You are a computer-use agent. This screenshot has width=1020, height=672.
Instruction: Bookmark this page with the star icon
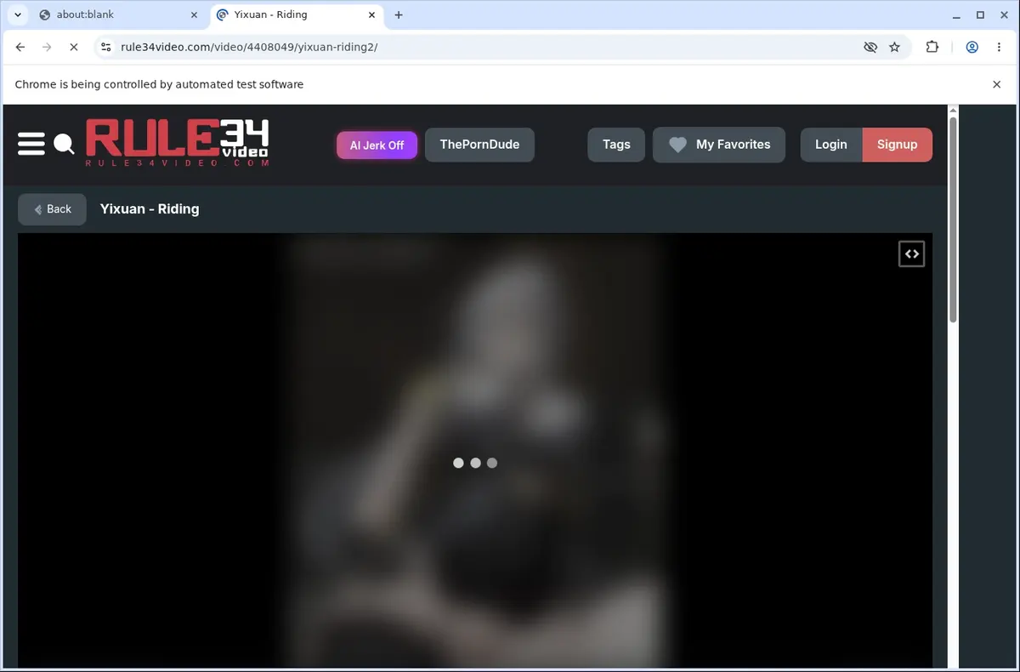coord(894,48)
